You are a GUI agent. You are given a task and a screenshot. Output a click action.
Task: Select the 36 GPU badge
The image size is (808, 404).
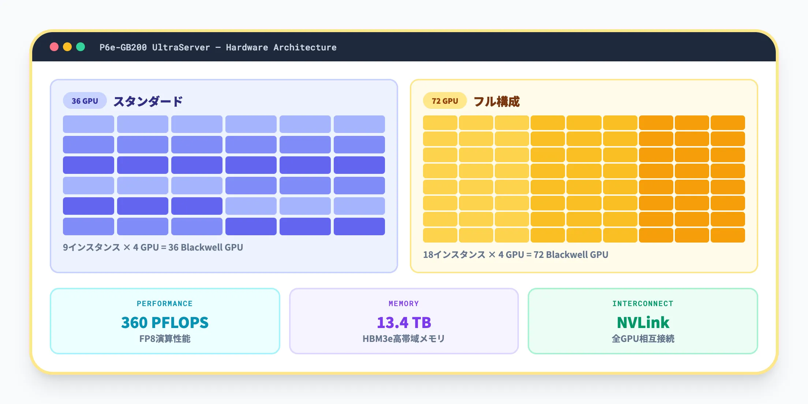click(85, 100)
